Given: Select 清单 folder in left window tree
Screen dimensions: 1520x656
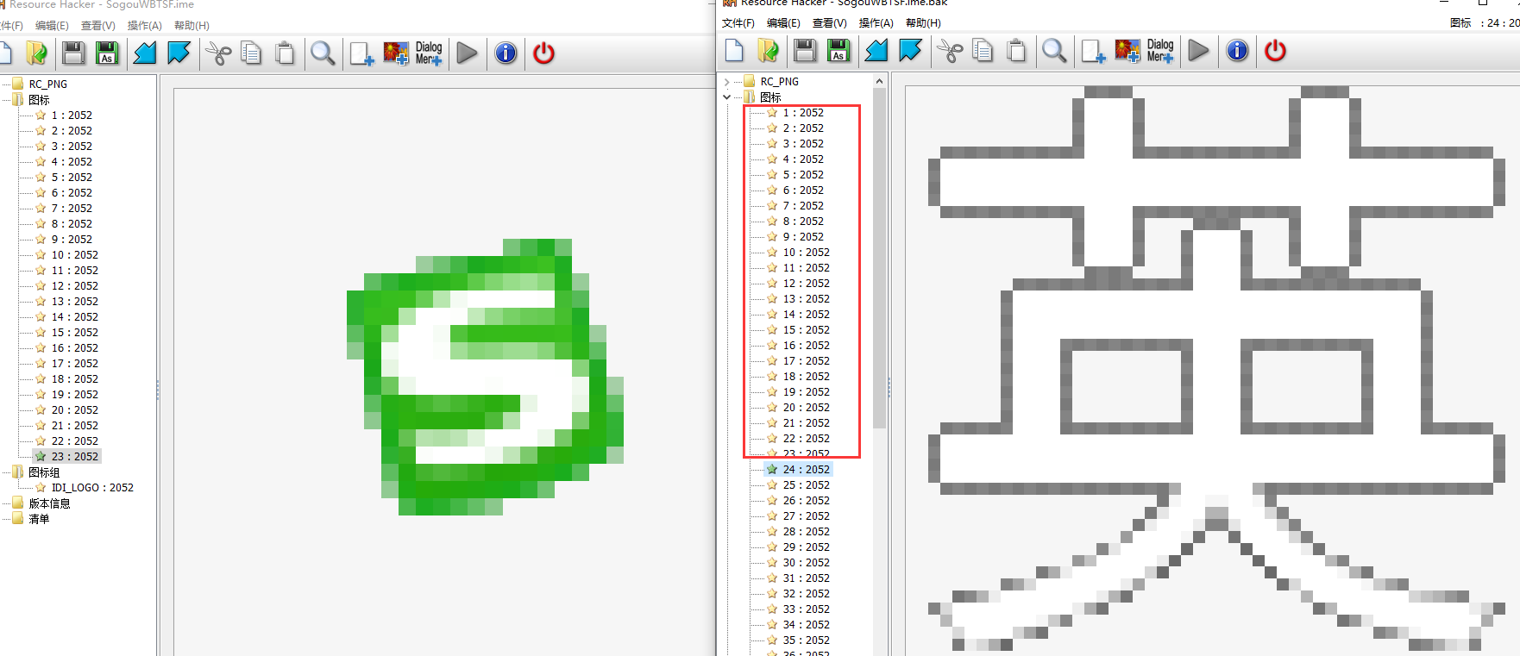Looking at the screenshot, I should pyautogui.click(x=39, y=519).
